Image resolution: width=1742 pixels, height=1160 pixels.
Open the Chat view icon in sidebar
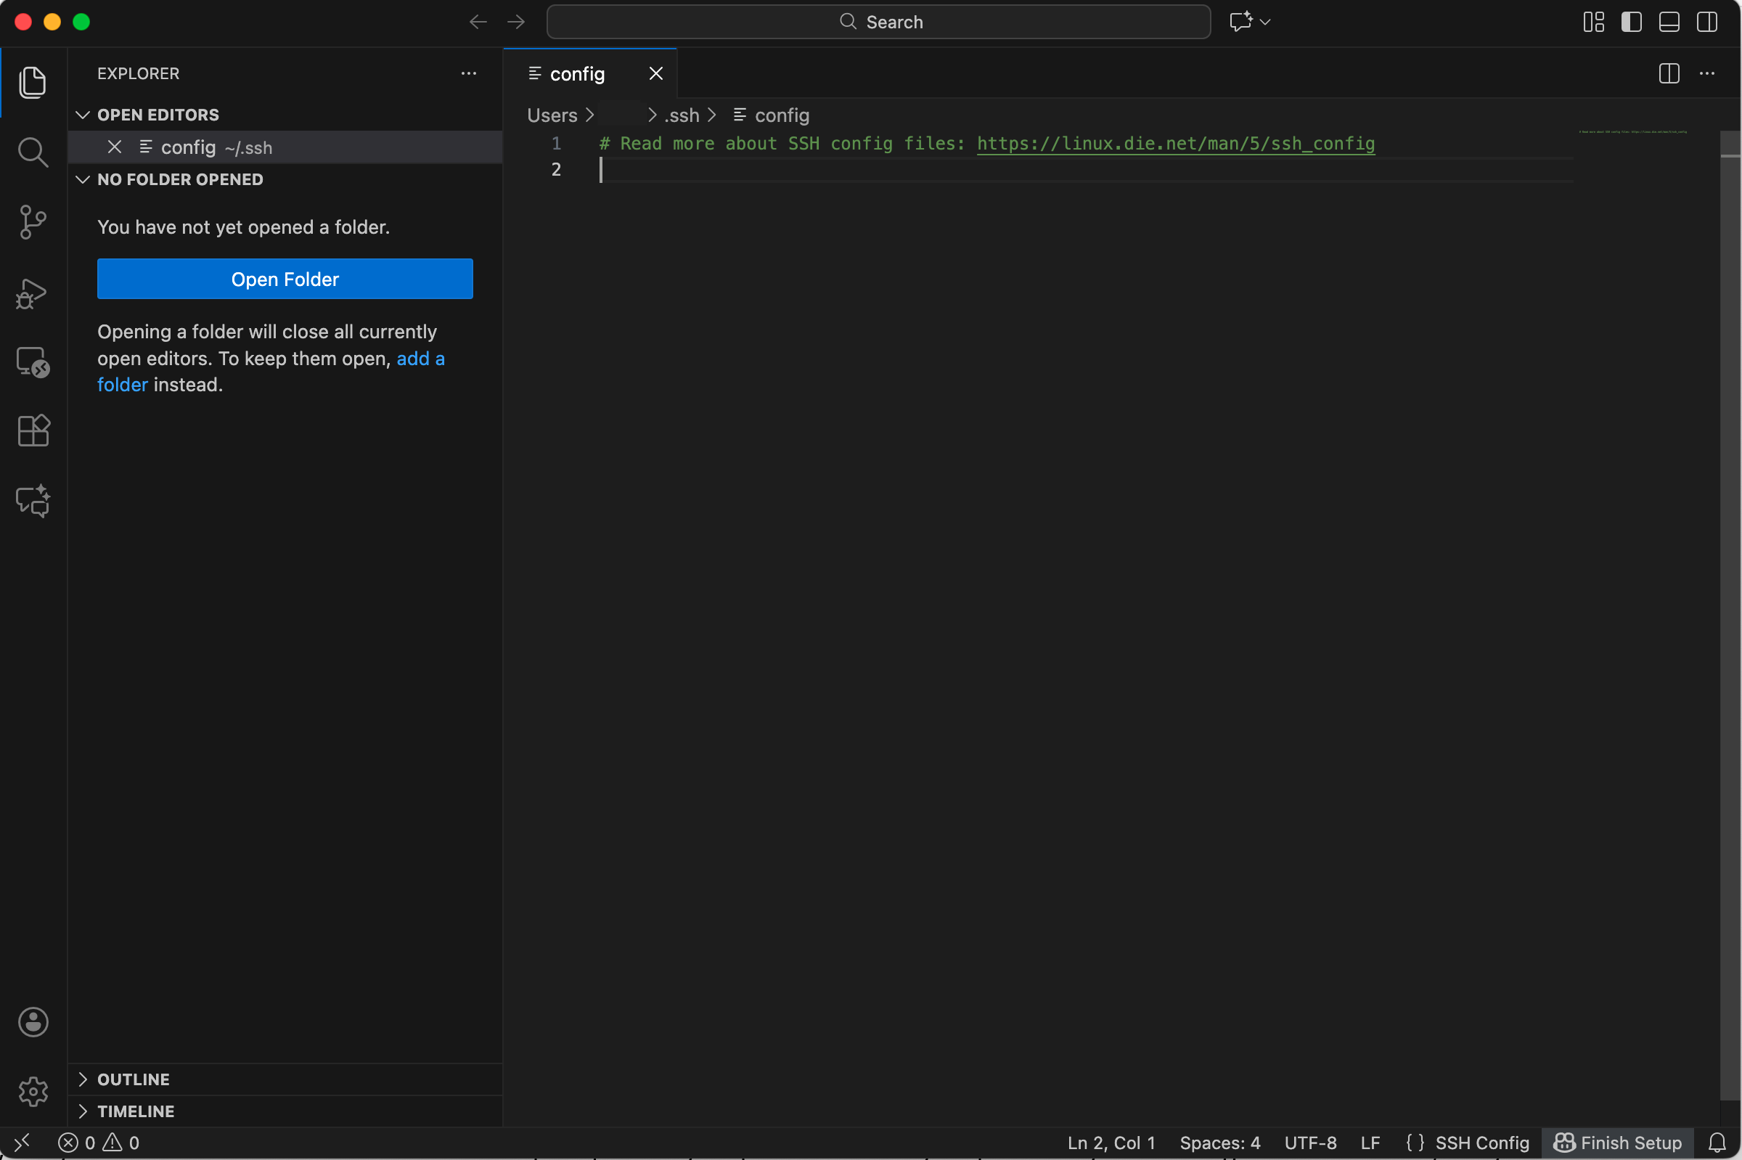[33, 501]
